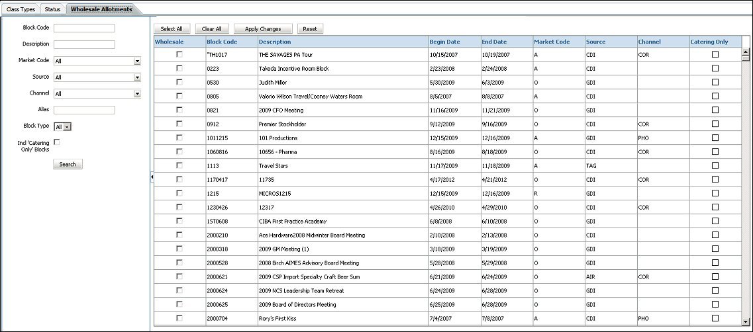Viewport: 753px width, 332px height.
Task: Run the Search button
Action: tap(68, 164)
